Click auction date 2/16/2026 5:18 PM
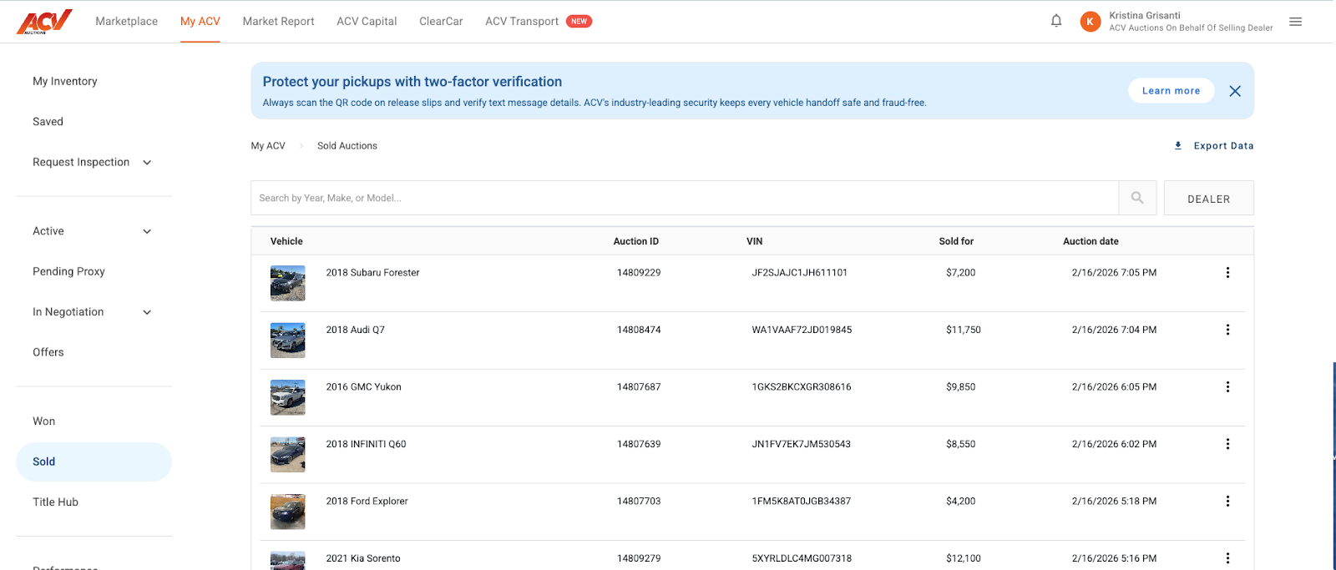The height and width of the screenshot is (570, 1336). 1114,502
